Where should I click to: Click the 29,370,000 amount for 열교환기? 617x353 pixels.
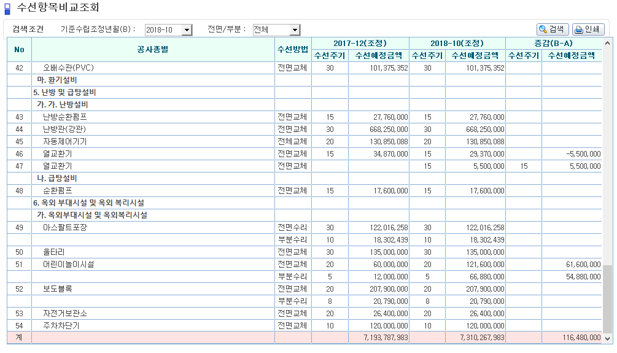click(x=487, y=154)
